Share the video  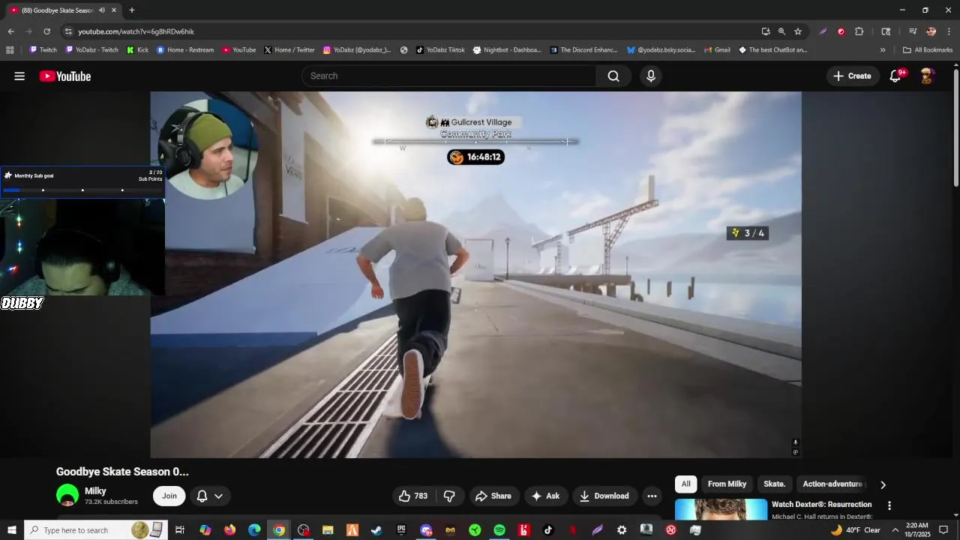click(x=493, y=496)
